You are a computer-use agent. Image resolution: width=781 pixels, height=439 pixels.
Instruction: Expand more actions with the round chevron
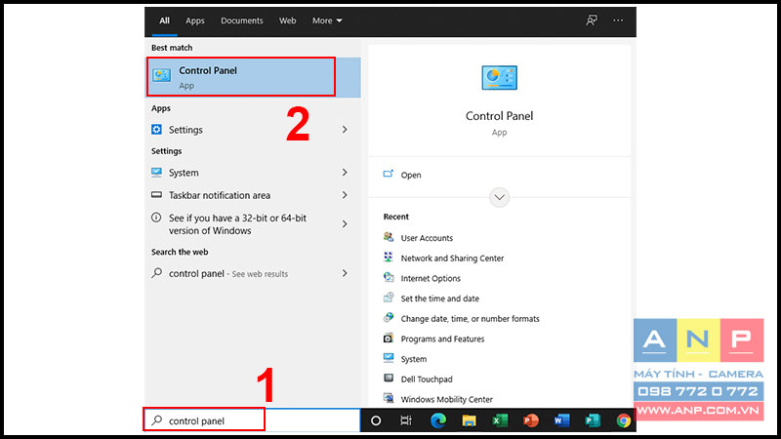(499, 197)
